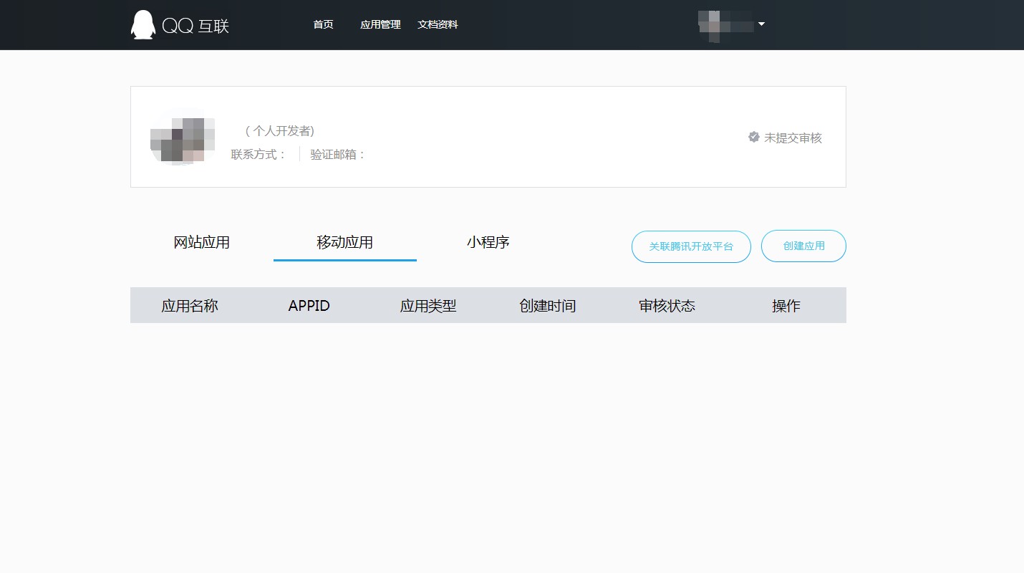This screenshot has height=573, width=1024.
Task: Click the 审核状态 column header
Action: [x=667, y=306]
